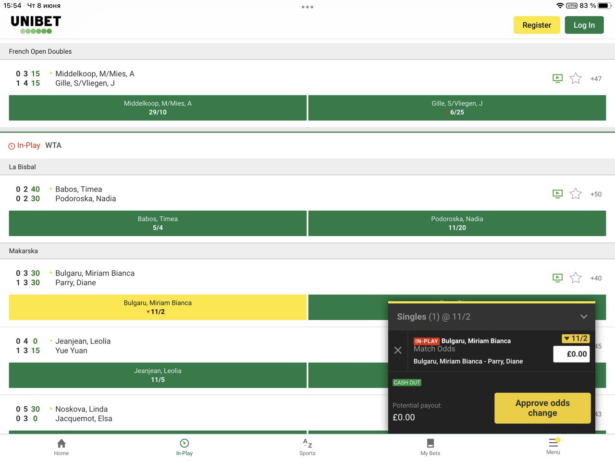Open live stream for Babos vs Podoroska
The height and width of the screenshot is (461, 615).
557,194
